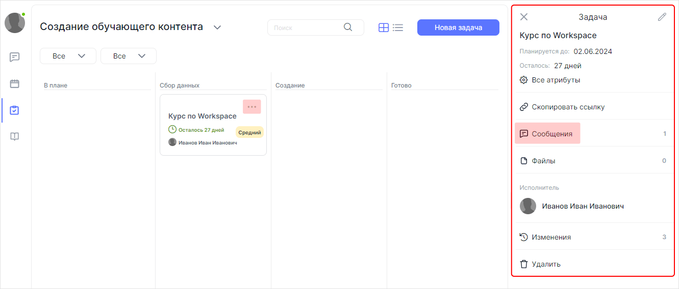The width and height of the screenshot is (679, 289).
Task: Click the assignee avatar on the task card
Action: point(172,142)
